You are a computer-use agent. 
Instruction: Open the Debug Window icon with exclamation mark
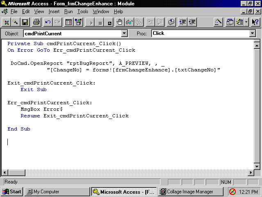click(x=69, y=22)
